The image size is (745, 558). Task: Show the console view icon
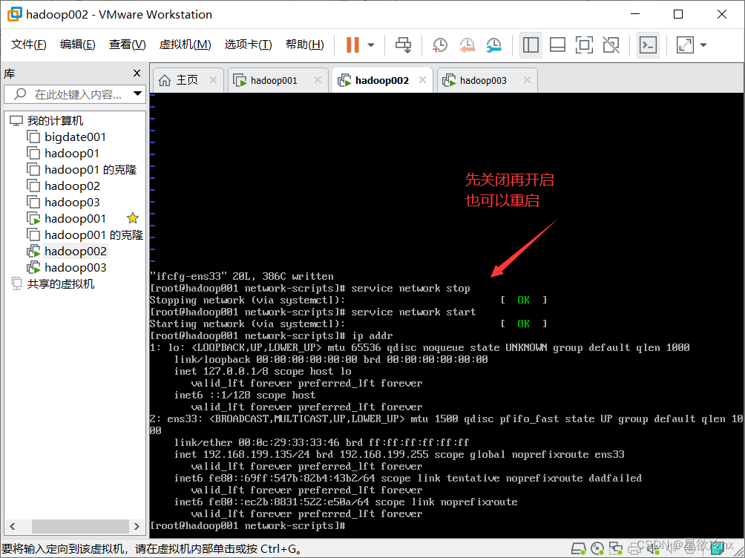click(648, 45)
